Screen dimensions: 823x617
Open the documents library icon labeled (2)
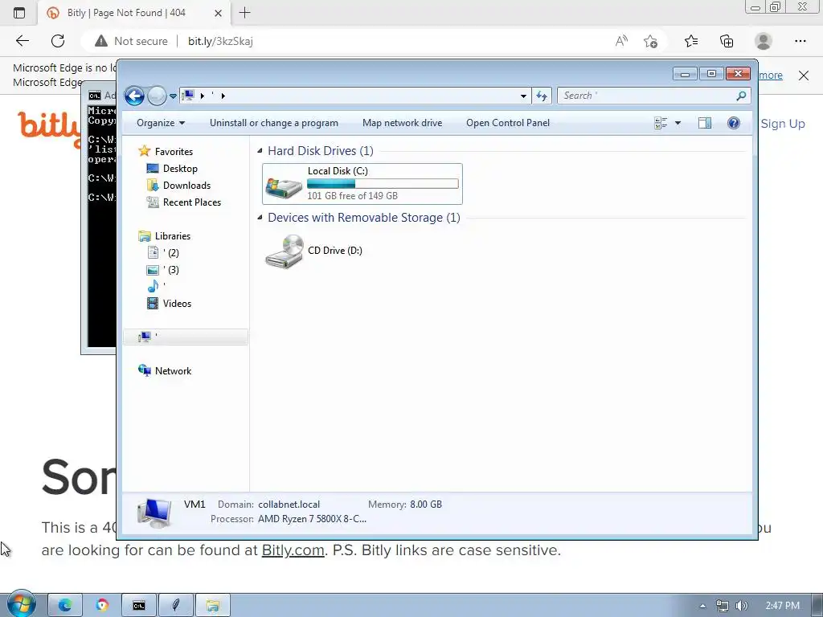pos(153,253)
